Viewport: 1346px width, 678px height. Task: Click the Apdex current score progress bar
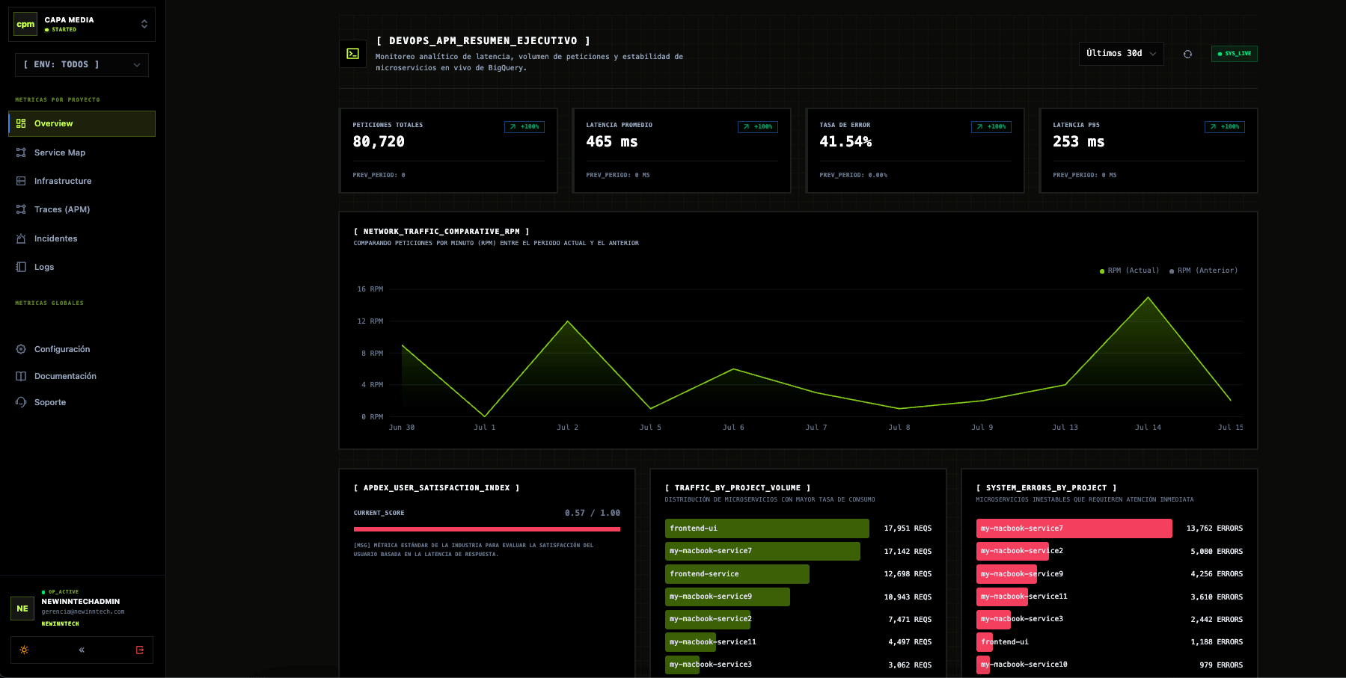point(487,529)
